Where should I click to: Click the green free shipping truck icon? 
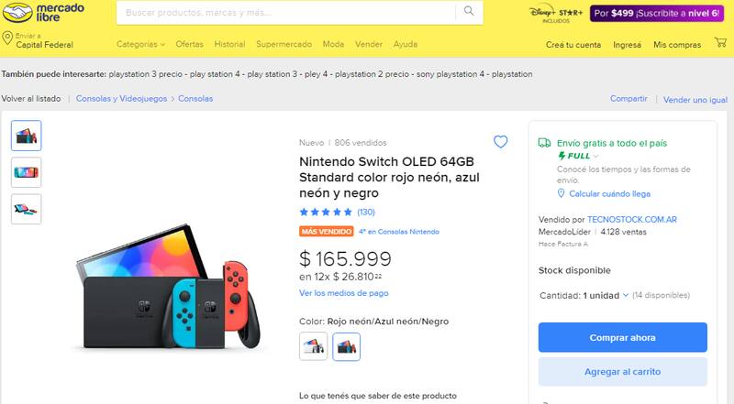(x=545, y=142)
